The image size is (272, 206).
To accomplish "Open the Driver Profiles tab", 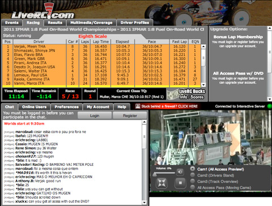I will (x=135, y=23).
